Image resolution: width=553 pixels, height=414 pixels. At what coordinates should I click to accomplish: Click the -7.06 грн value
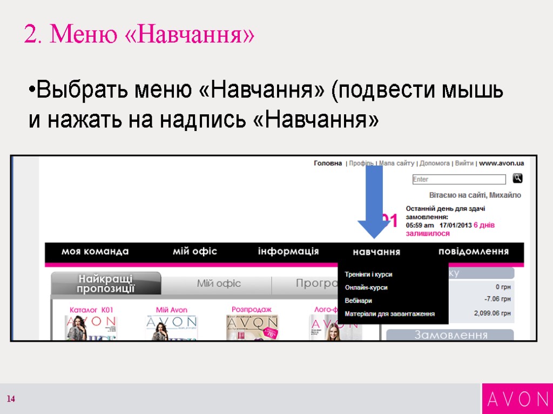(x=497, y=299)
